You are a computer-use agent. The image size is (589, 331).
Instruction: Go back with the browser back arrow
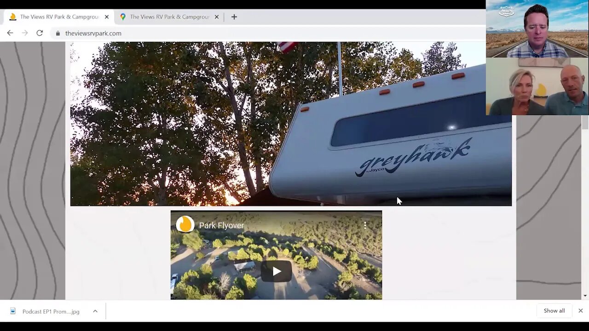(10, 33)
